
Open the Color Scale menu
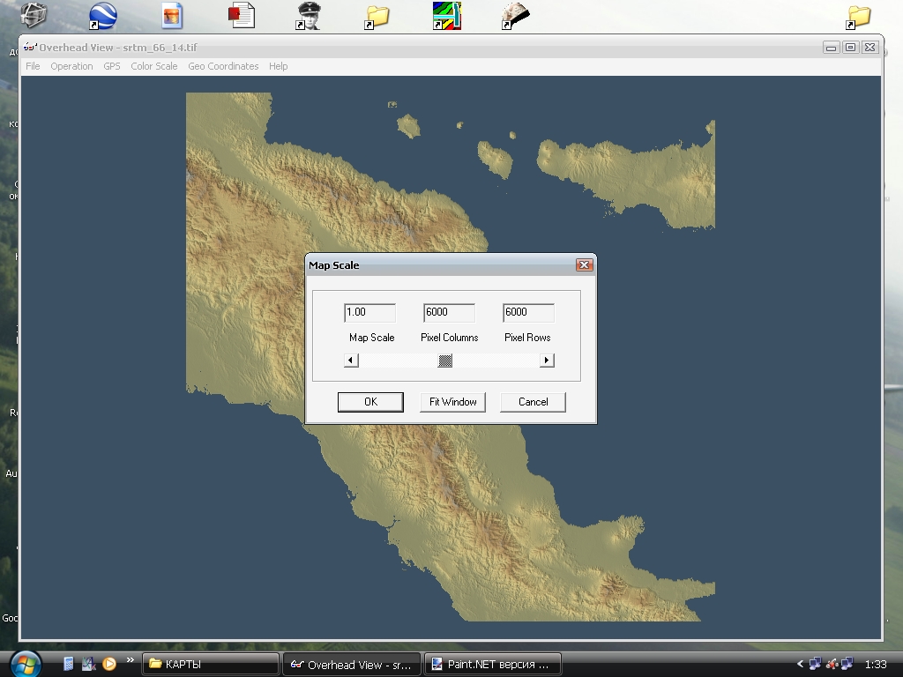click(153, 66)
